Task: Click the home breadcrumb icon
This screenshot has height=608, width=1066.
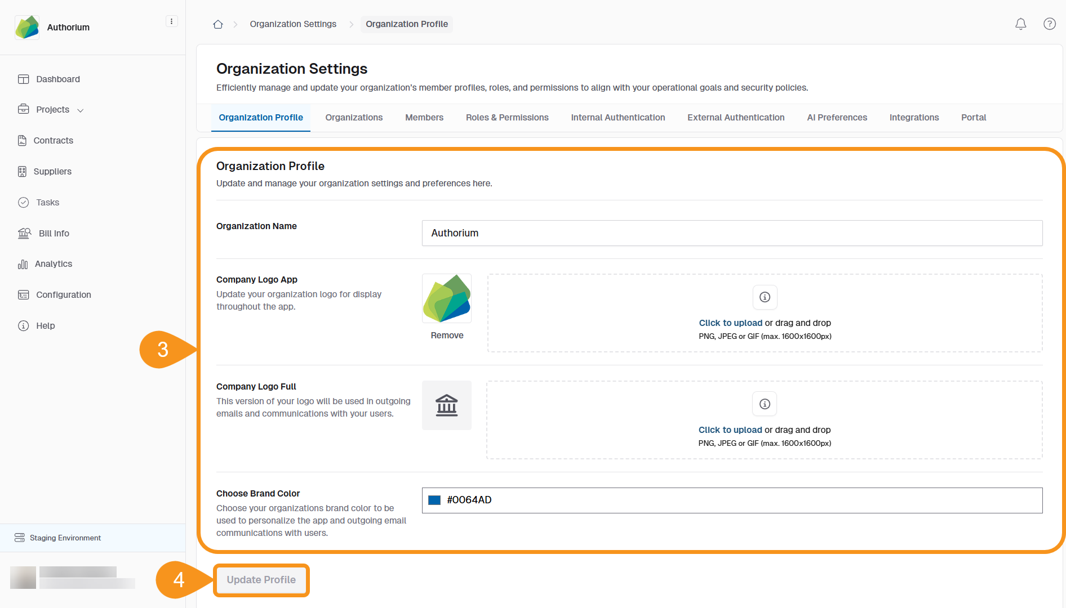Action: (x=218, y=24)
